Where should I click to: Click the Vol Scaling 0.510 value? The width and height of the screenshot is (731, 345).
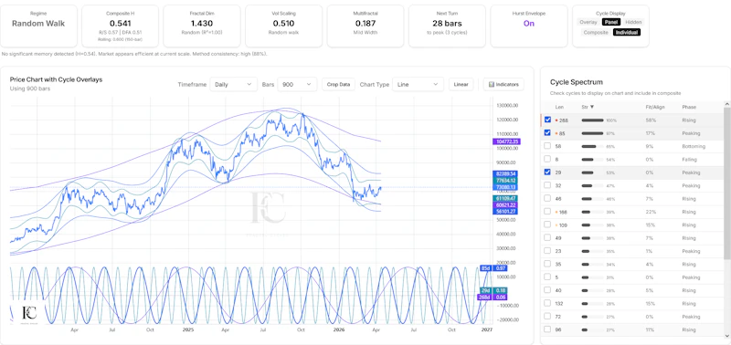pyautogui.click(x=283, y=24)
